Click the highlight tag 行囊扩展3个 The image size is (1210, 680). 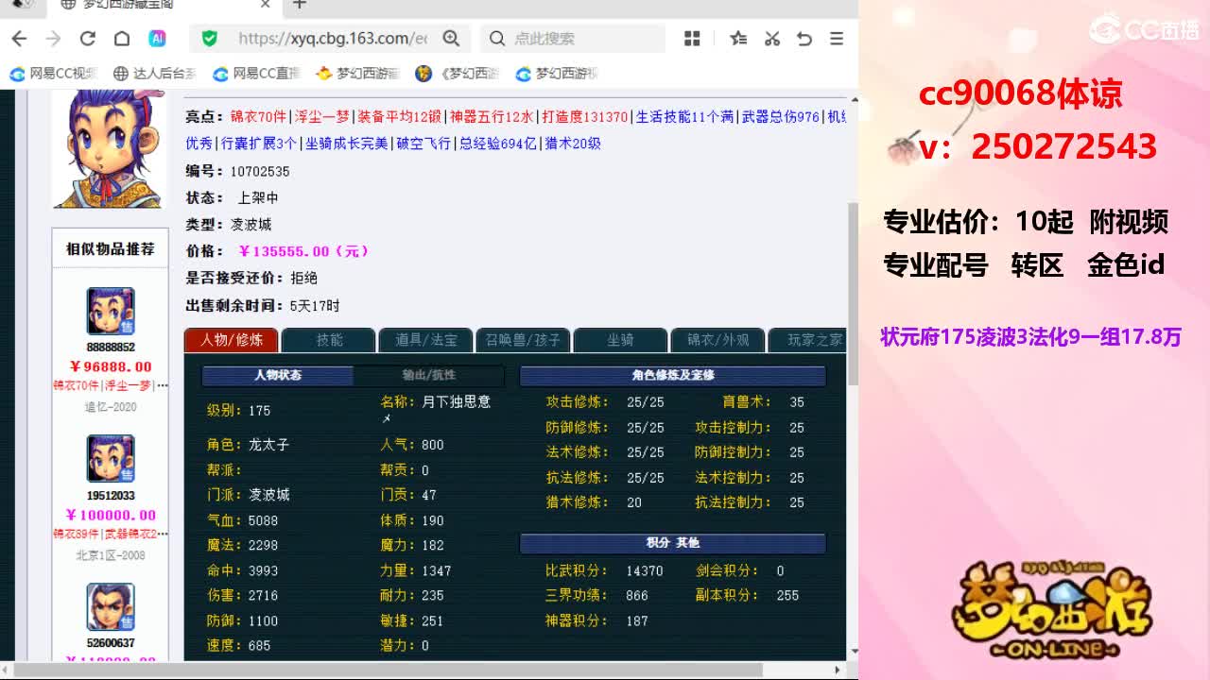pyautogui.click(x=259, y=144)
